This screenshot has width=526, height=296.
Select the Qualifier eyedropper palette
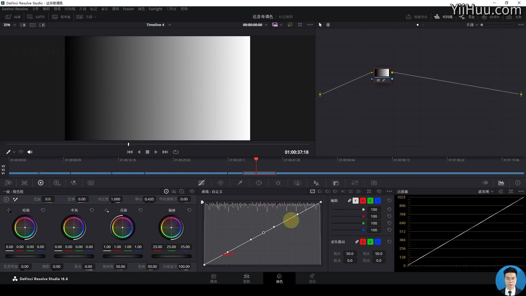coord(240,183)
